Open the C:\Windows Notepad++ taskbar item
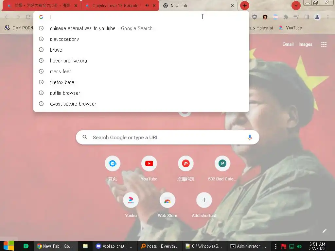Viewport: 335px width, 251px height. 204,246
